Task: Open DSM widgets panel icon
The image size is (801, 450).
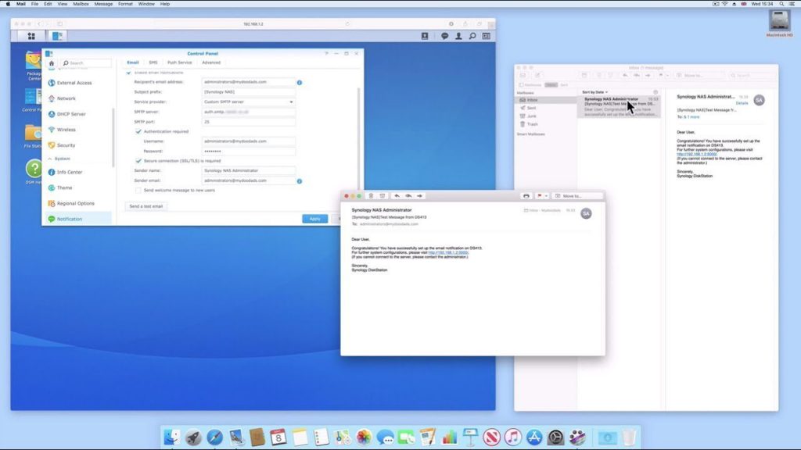Action: 487,36
